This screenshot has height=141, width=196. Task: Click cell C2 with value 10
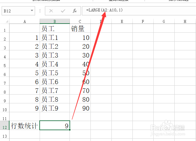tap(80, 37)
